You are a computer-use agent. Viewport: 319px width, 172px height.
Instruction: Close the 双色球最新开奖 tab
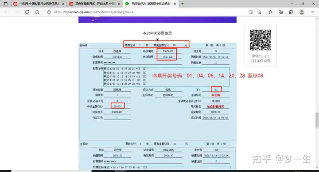pos(119,4)
